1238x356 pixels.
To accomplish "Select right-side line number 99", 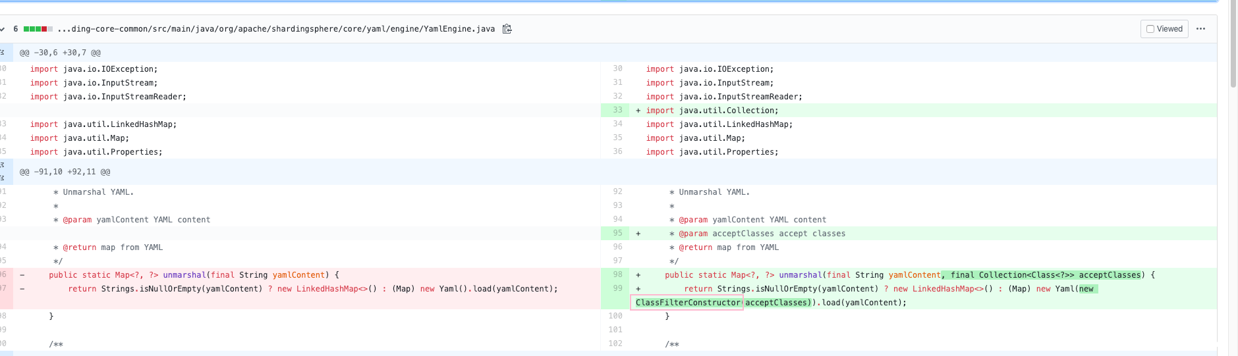I will pos(617,289).
